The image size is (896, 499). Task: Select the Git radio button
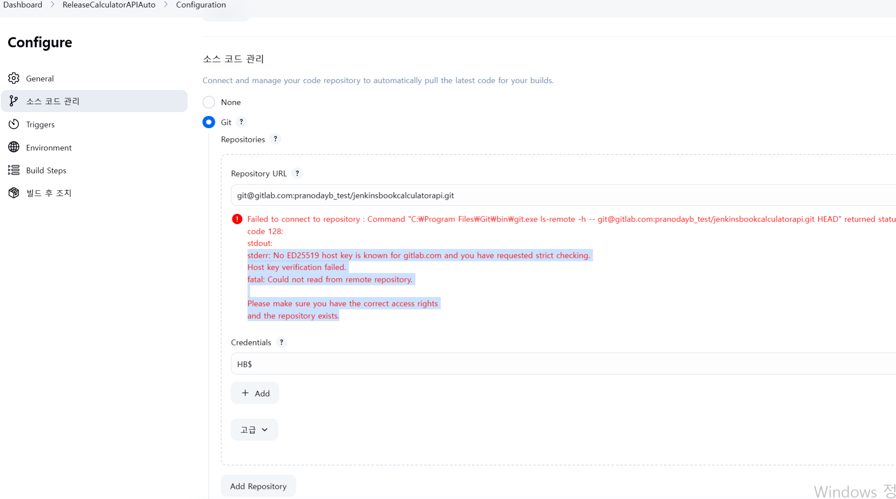(209, 122)
